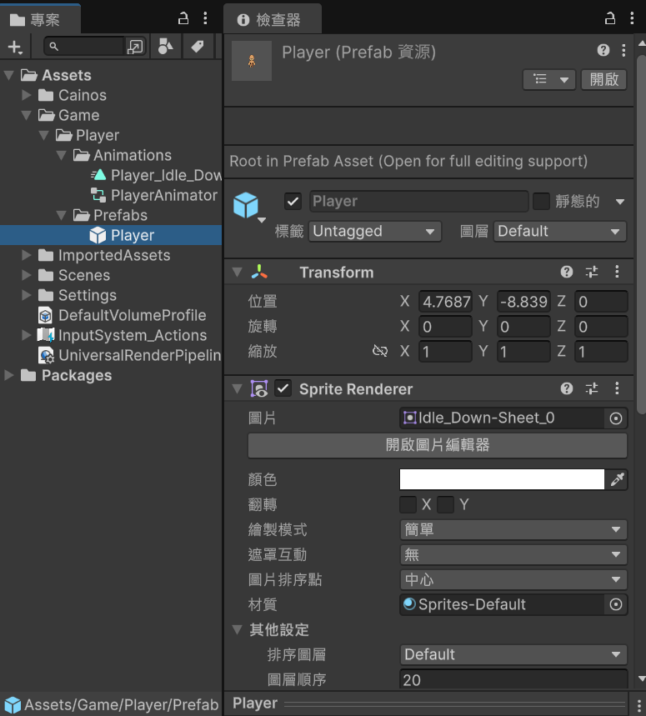Select the PlayerAnimator asset
This screenshot has width=646, height=716.
(111, 195)
